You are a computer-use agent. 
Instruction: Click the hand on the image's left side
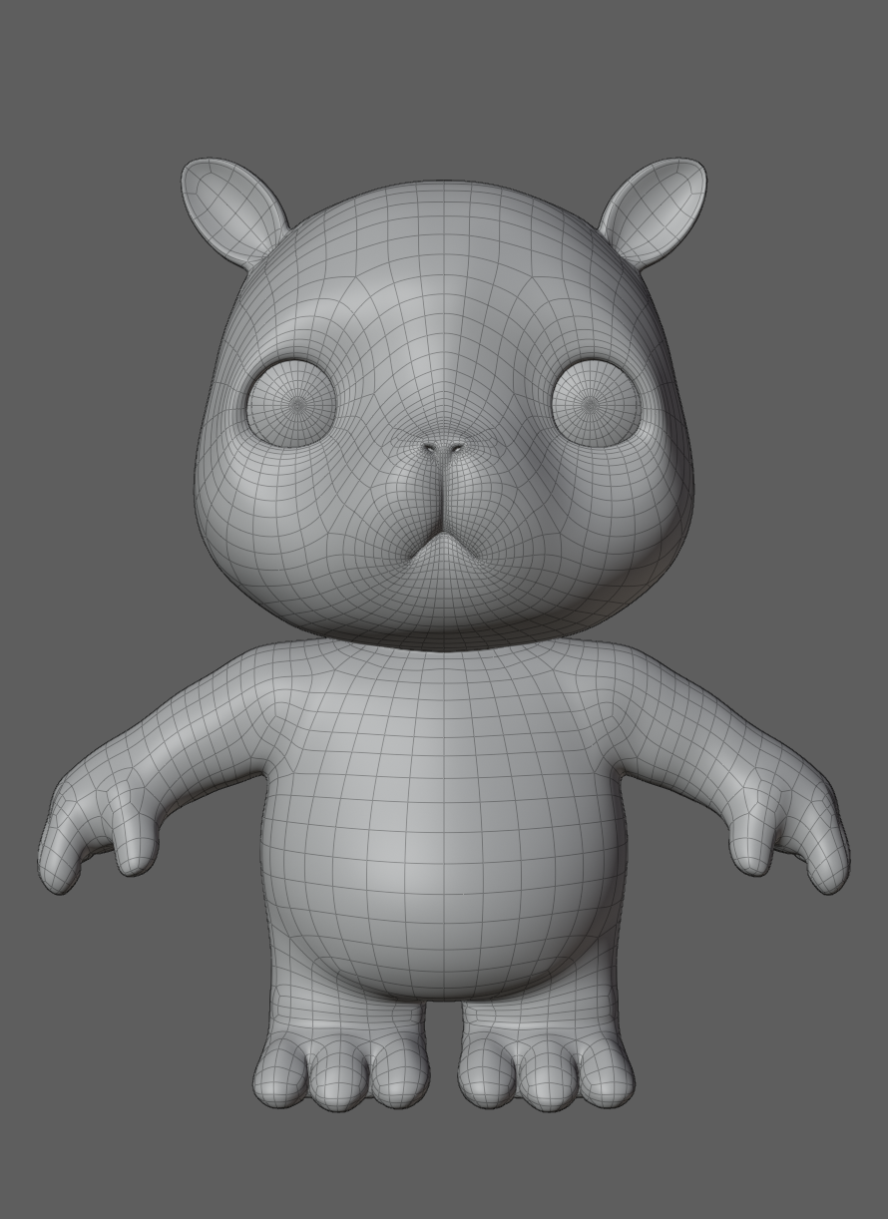98,833
